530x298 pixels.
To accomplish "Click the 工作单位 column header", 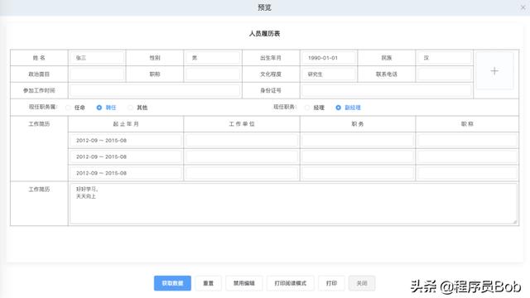I will 242,124.
